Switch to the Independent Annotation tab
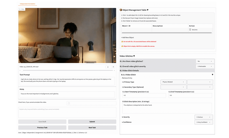This screenshot has width=229, height=138. (28, 4)
